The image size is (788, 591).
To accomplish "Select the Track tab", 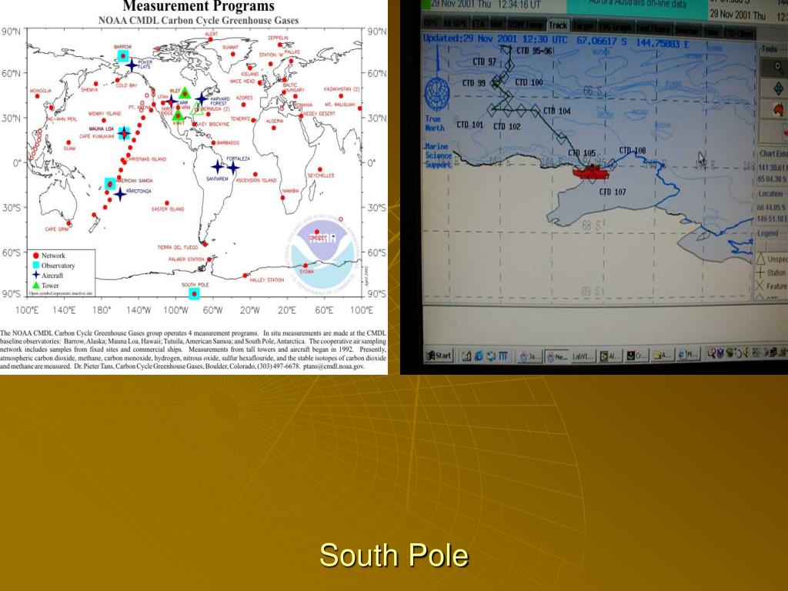I will 558,25.
